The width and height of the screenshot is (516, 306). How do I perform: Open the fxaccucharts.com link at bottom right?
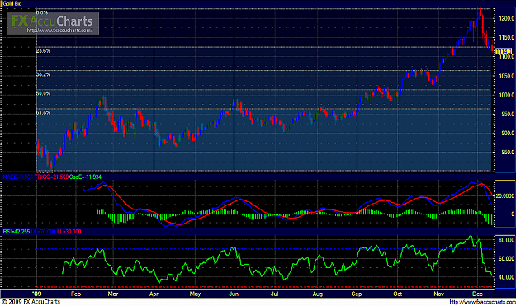(x=482, y=302)
